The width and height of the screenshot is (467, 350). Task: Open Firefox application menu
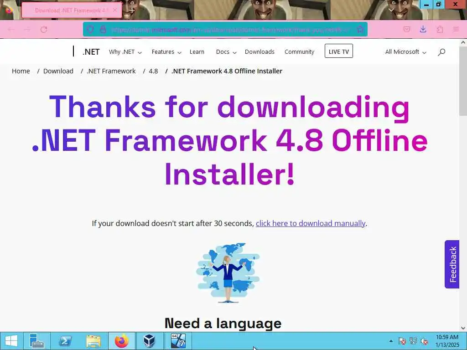tap(456, 29)
